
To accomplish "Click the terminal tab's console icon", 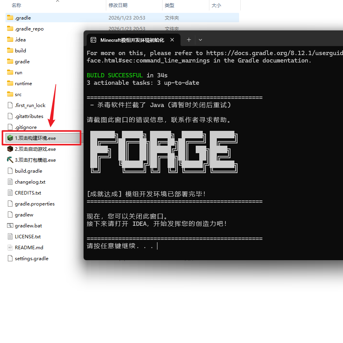I will pos(93,40).
